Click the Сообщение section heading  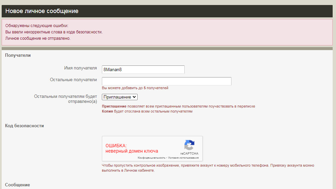(17, 185)
